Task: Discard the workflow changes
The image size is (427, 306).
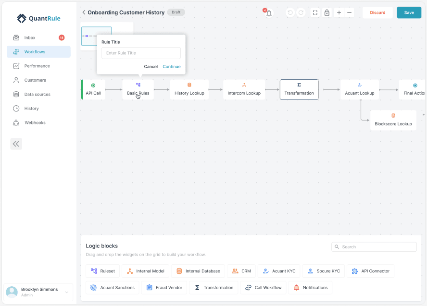Action: click(377, 12)
